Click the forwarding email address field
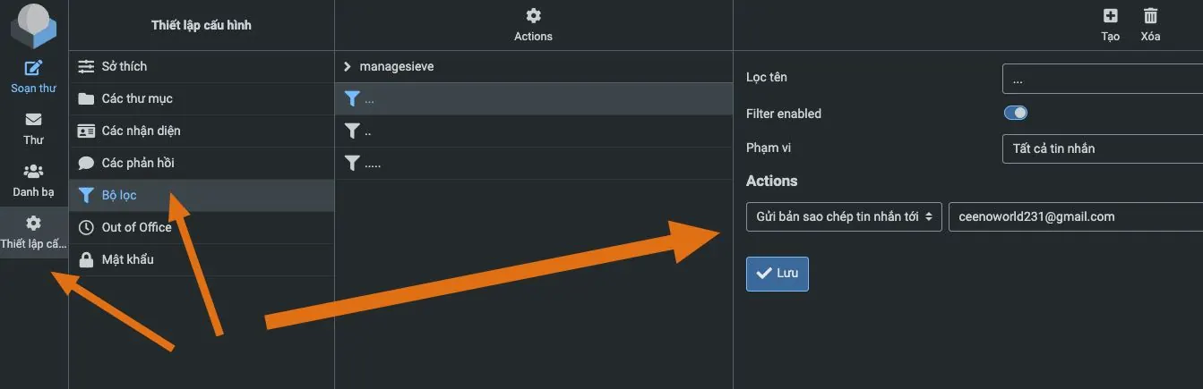The width and height of the screenshot is (1203, 389). coord(1075,216)
